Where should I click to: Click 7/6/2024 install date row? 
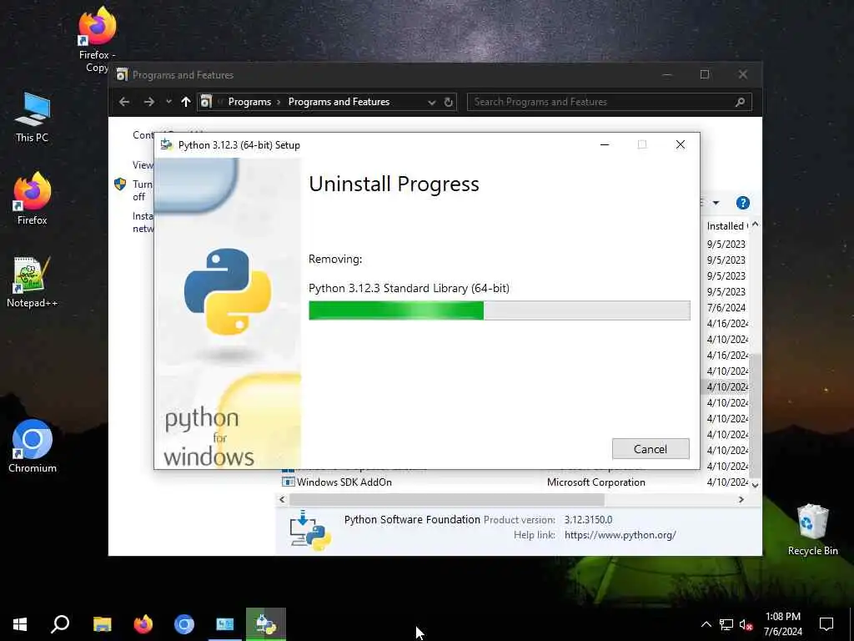coord(726,307)
